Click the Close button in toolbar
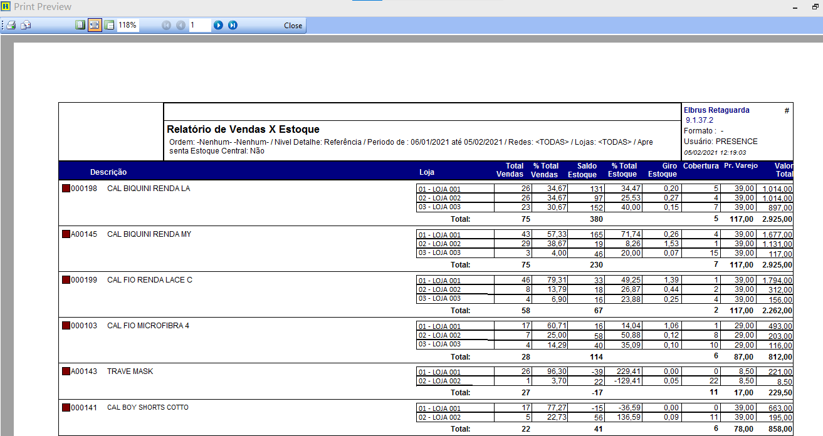 [293, 26]
